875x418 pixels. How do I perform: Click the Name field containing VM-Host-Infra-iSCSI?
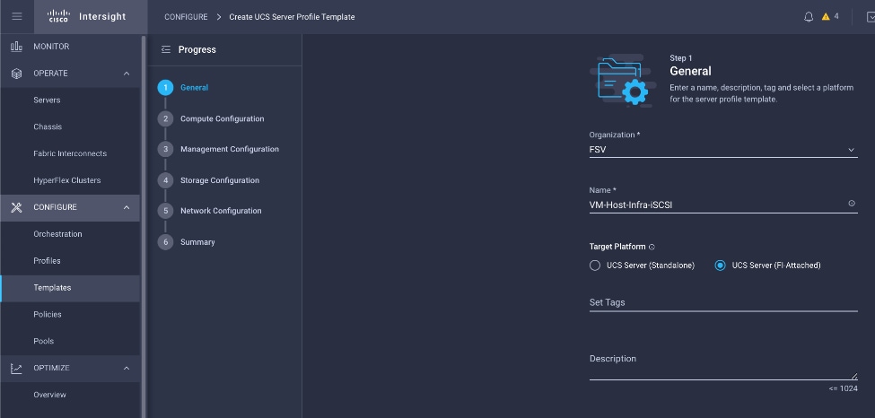point(723,205)
